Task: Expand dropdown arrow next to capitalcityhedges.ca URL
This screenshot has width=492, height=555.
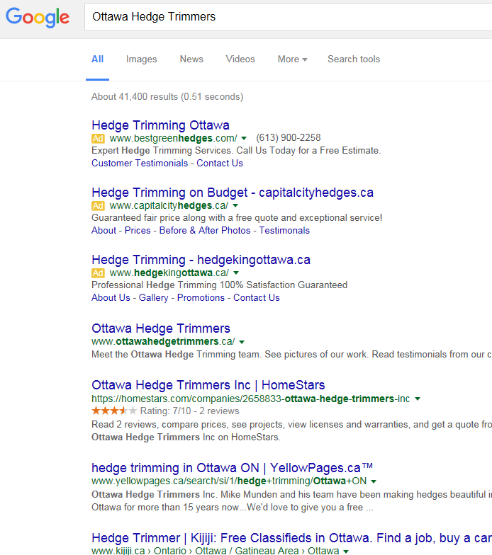Action: 235,205
